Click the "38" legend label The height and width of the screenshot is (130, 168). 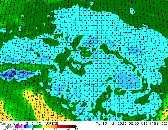(x=69, y=129)
